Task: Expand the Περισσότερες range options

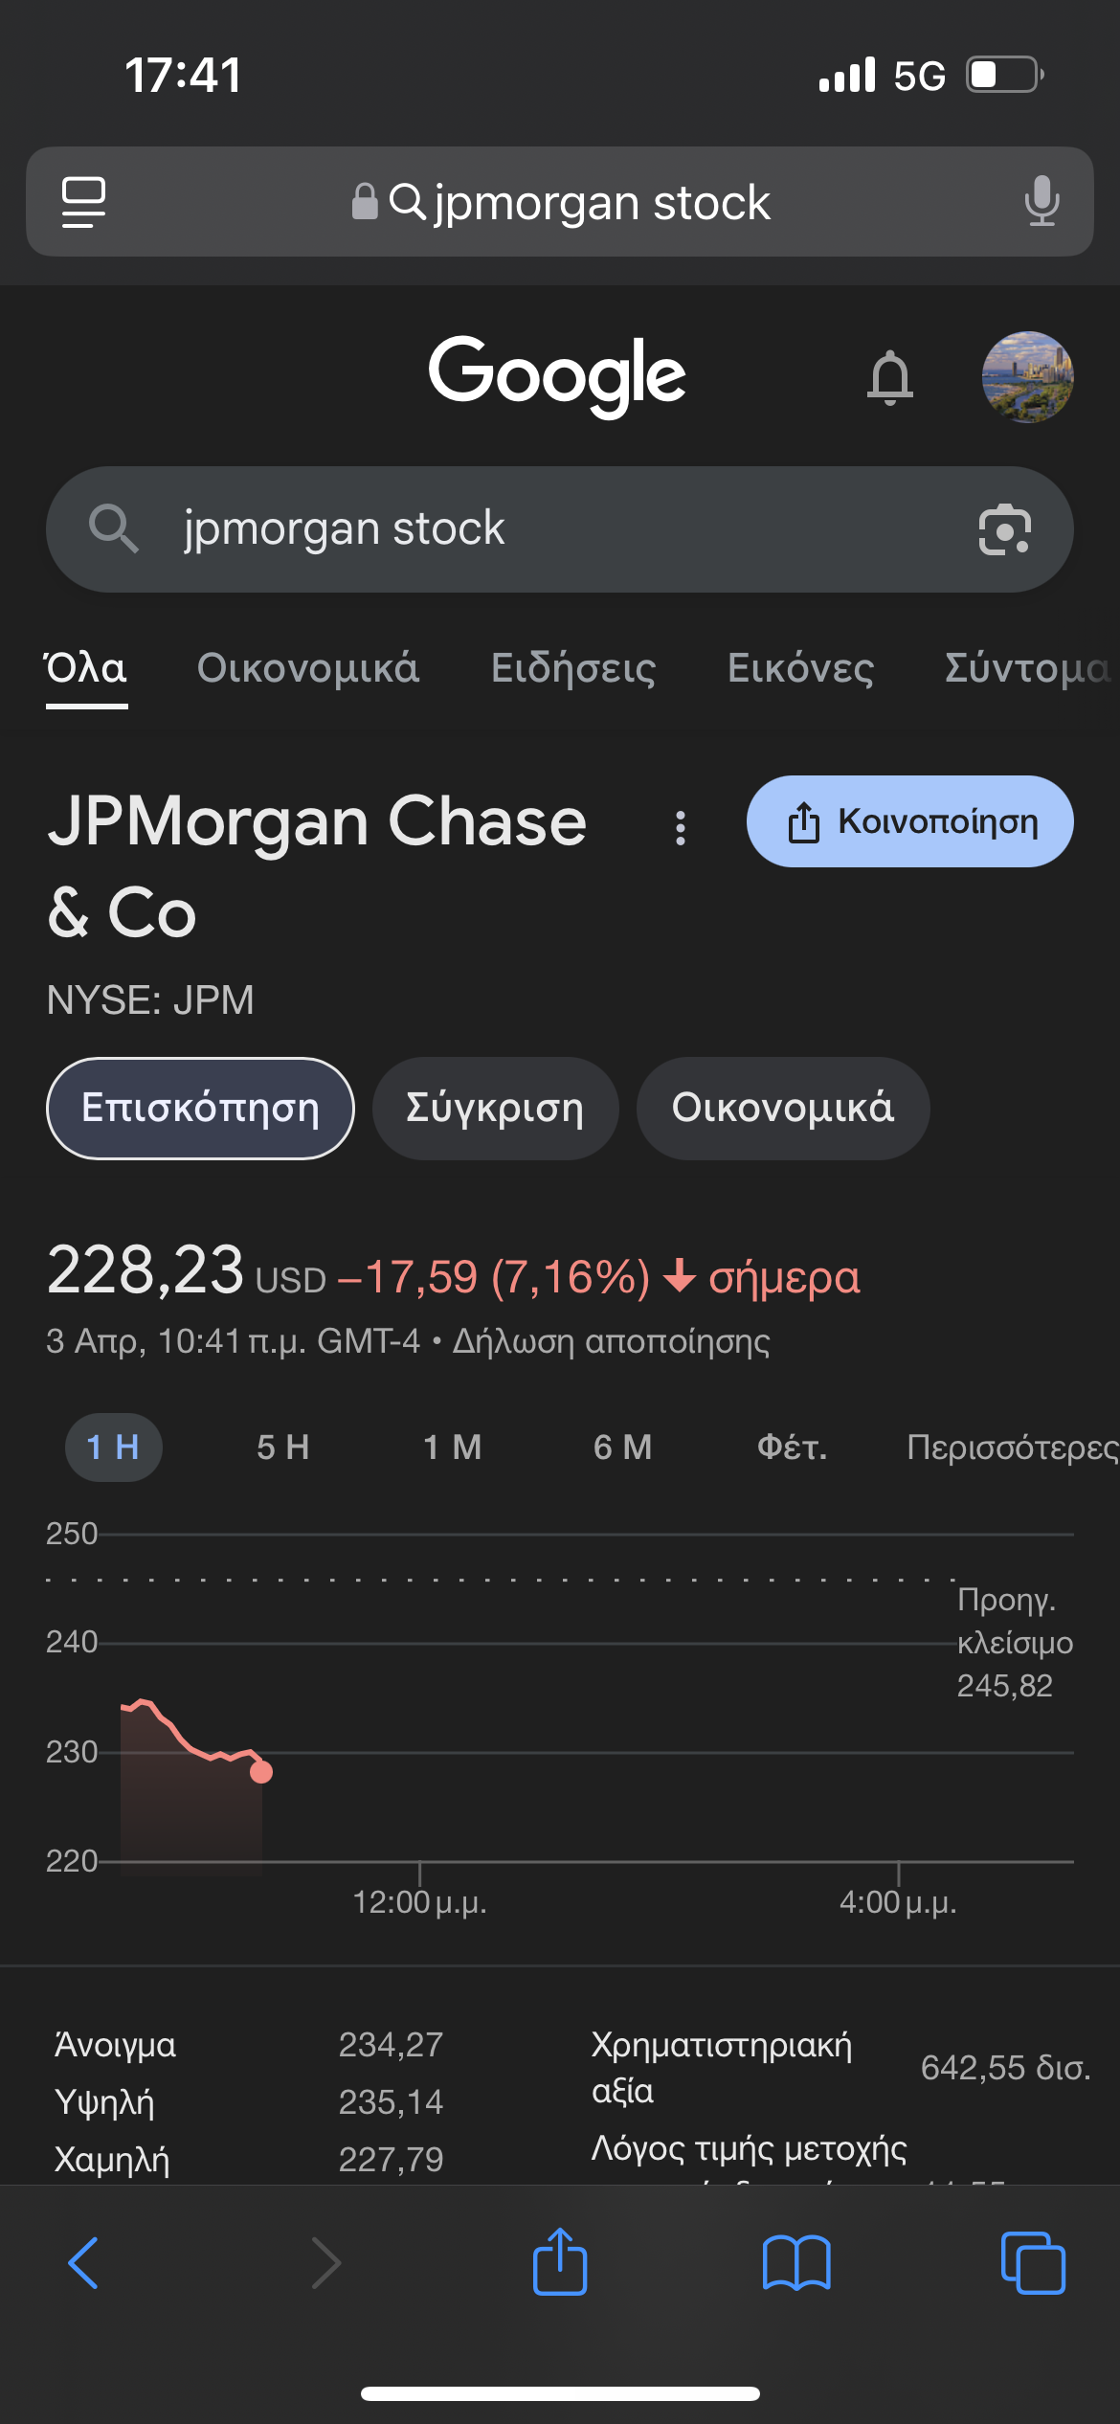Action: pos(1011,1448)
